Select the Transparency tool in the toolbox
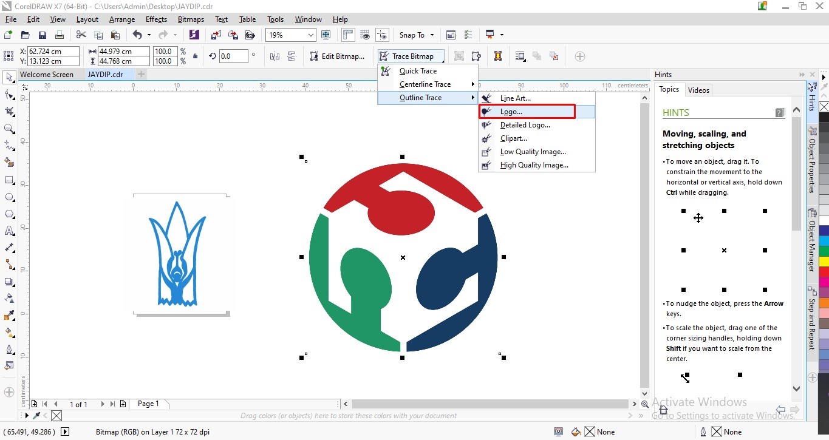Viewport: 829px width, 440px height. tap(9, 299)
